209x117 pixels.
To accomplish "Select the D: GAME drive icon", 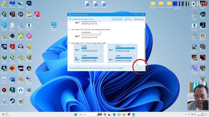I will 77,36.
